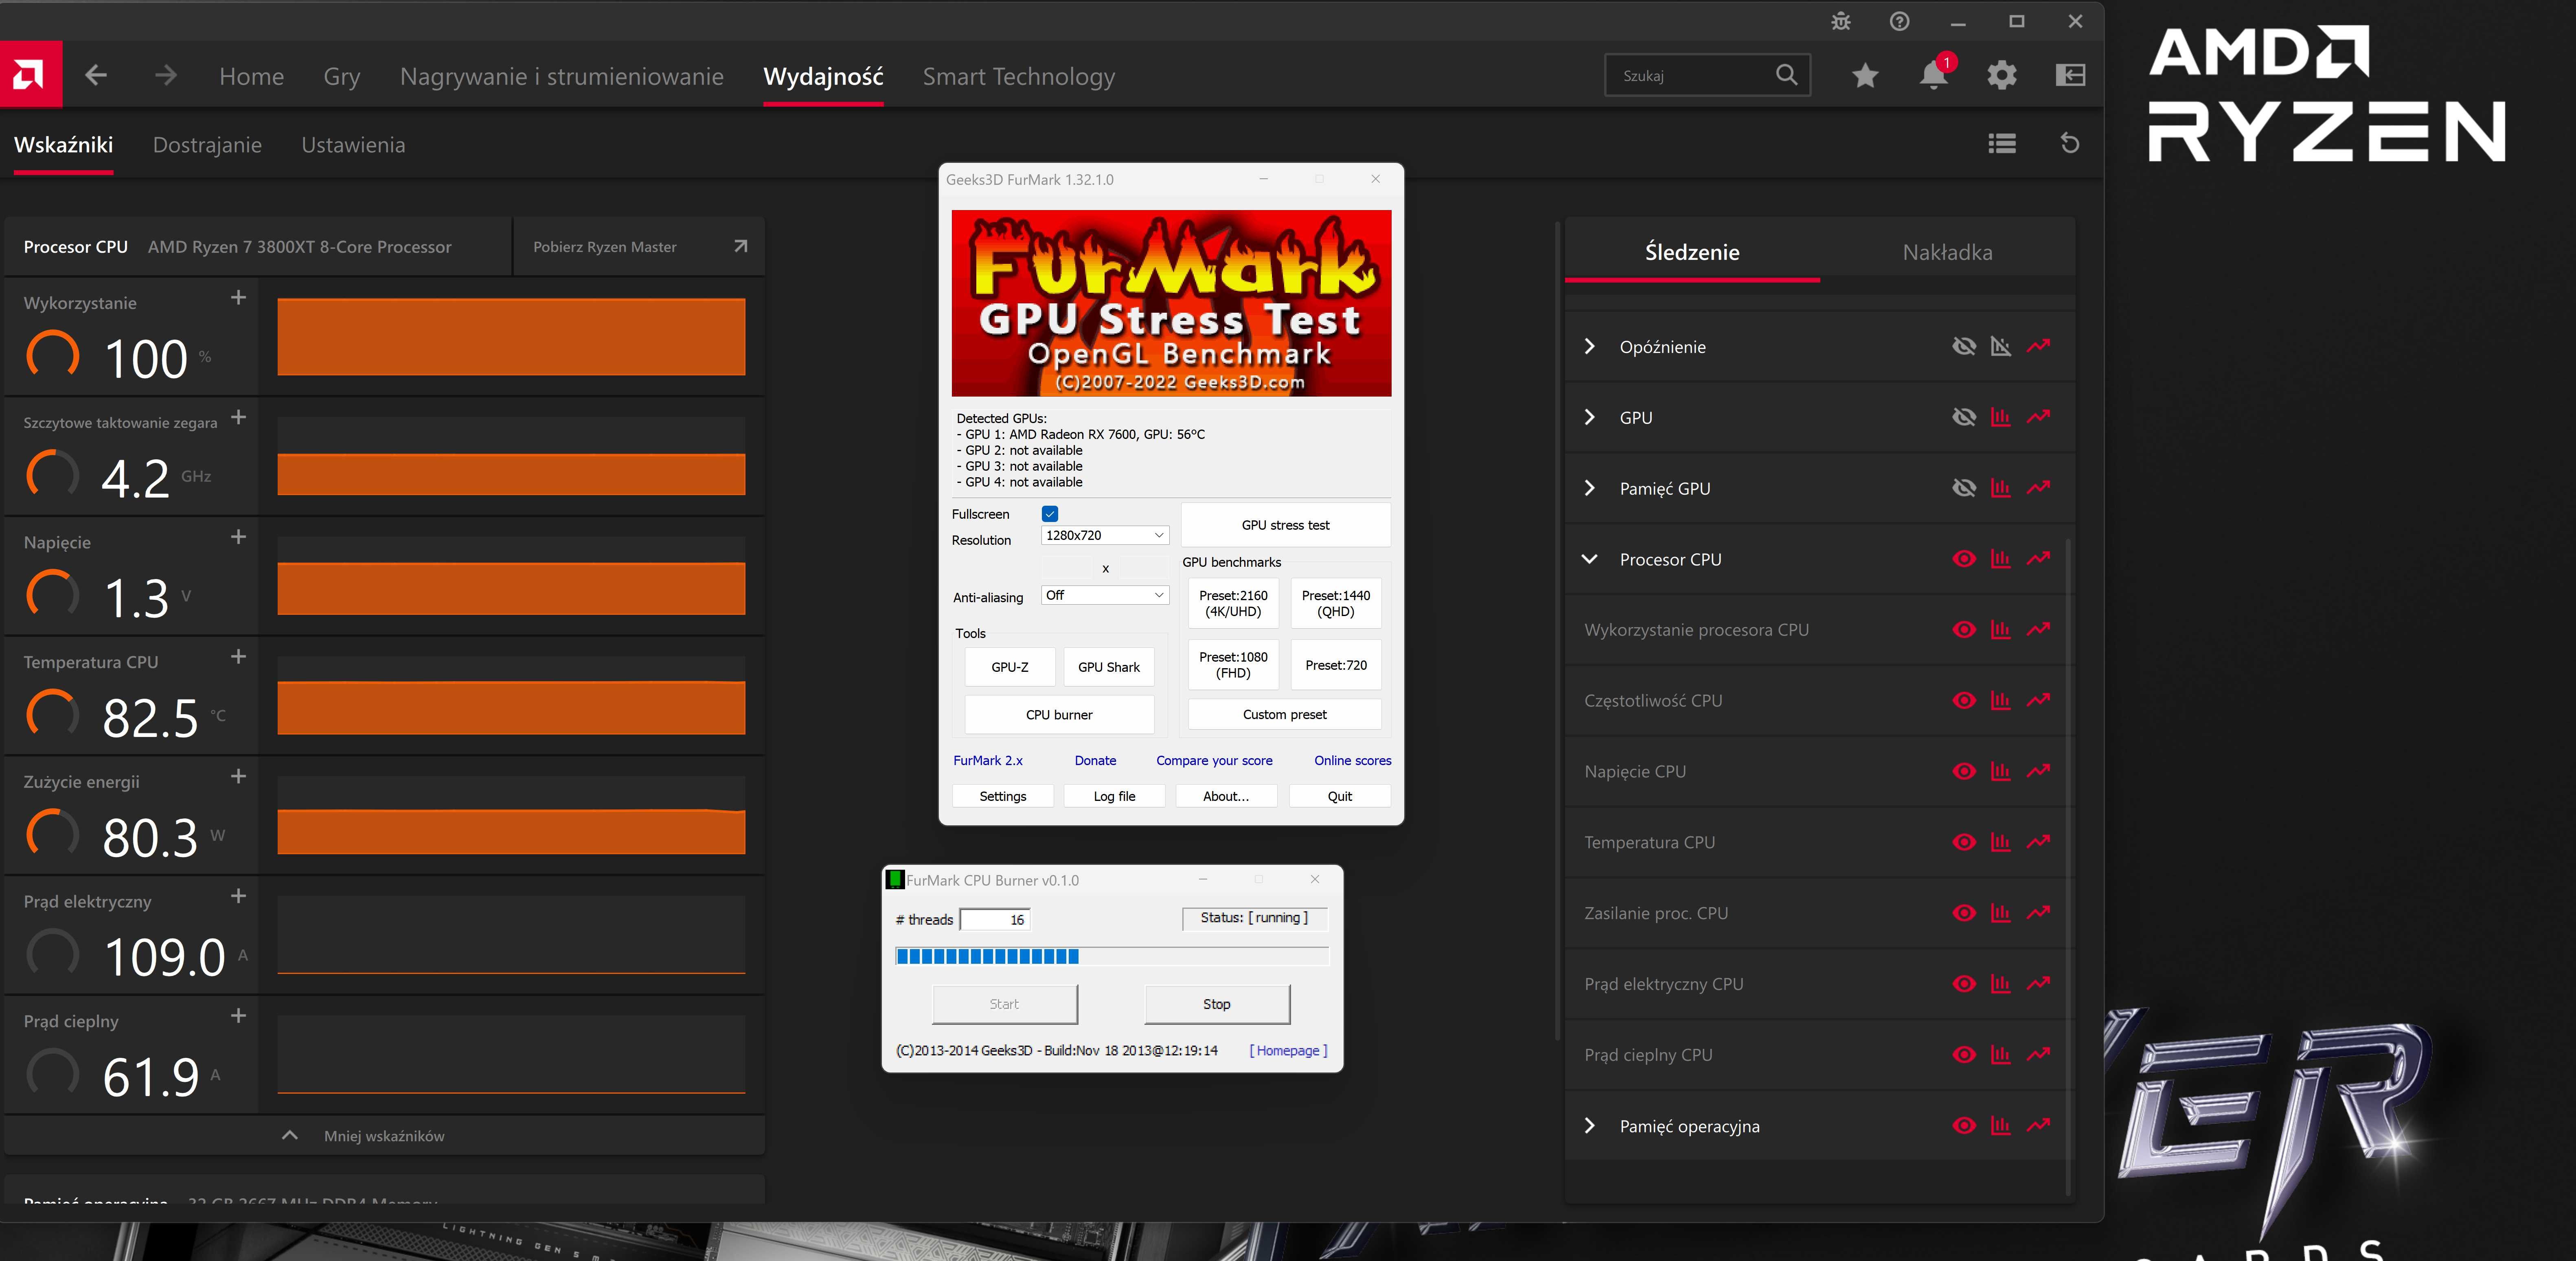This screenshot has height=1261, width=2576.
Task: Open Nagrywanie i strumieniowanie tab
Action: (562, 76)
